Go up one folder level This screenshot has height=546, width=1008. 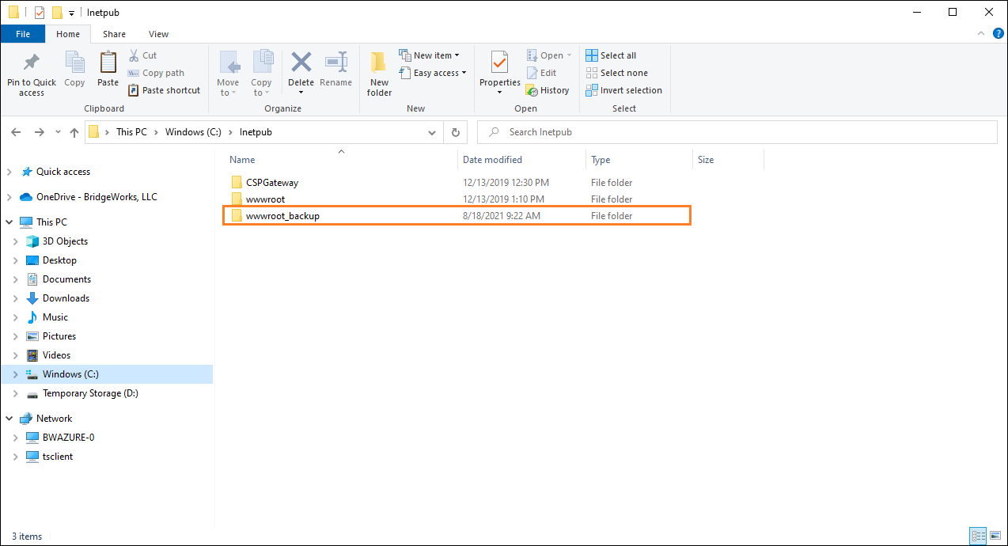tap(74, 132)
